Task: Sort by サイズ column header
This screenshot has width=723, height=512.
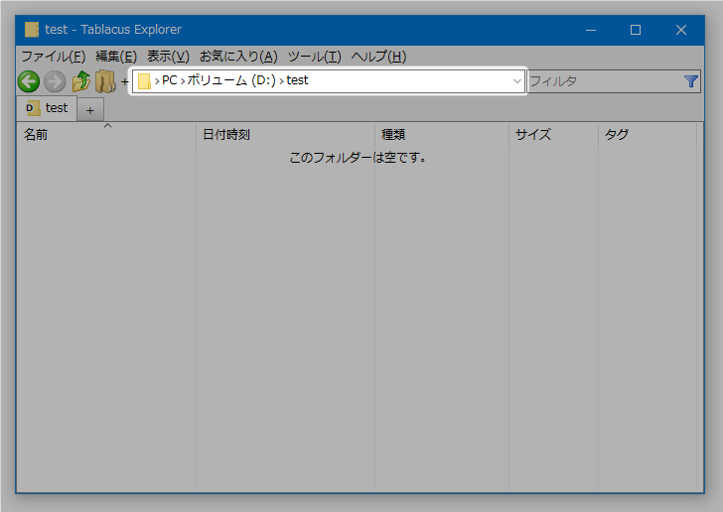Action: click(x=554, y=135)
